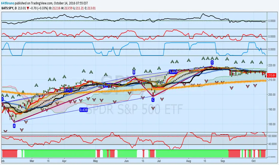This screenshot has width=279, height=165.
Task: Select pattern point label C
Action: coord(153,100)
